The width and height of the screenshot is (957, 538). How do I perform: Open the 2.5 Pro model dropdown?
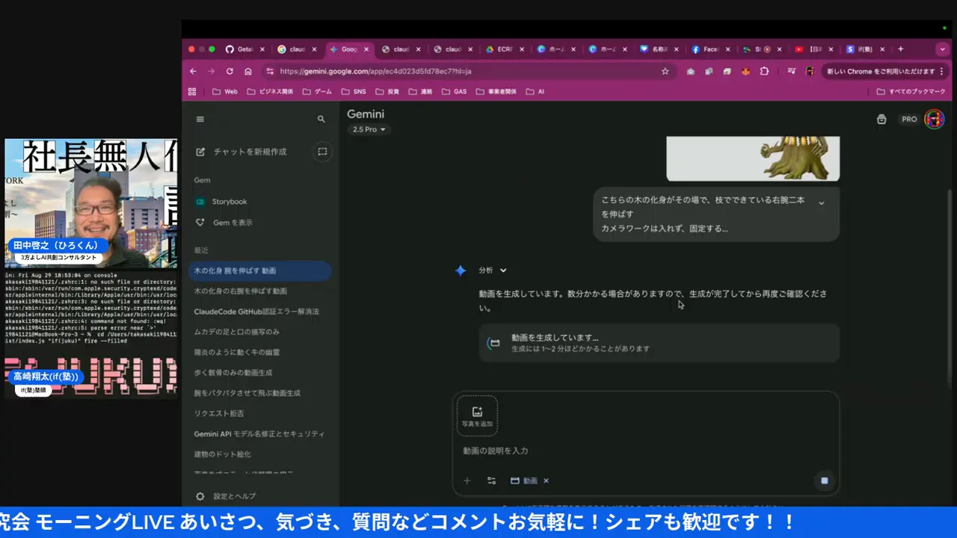pos(369,130)
